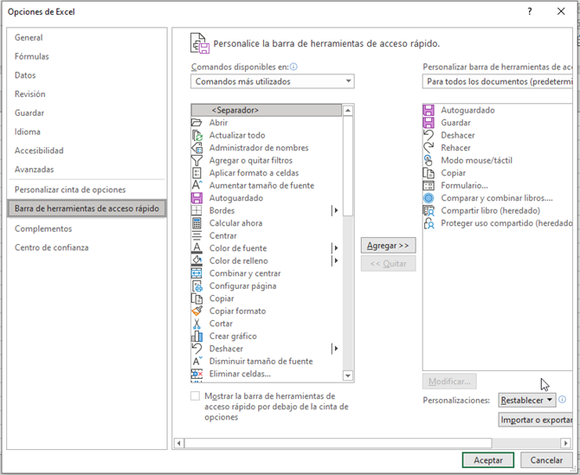Click the Actualizar todo refresh icon
Viewport: 580px width, 475px height.
(x=197, y=135)
